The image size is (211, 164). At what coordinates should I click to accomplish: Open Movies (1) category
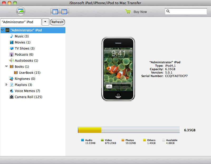click(22, 42)
